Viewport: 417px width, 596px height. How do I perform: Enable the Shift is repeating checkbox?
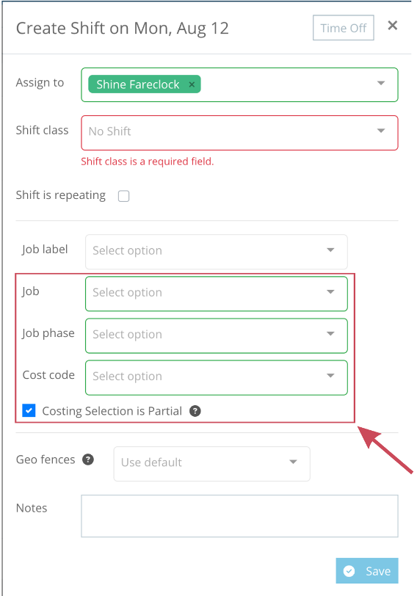123,196
